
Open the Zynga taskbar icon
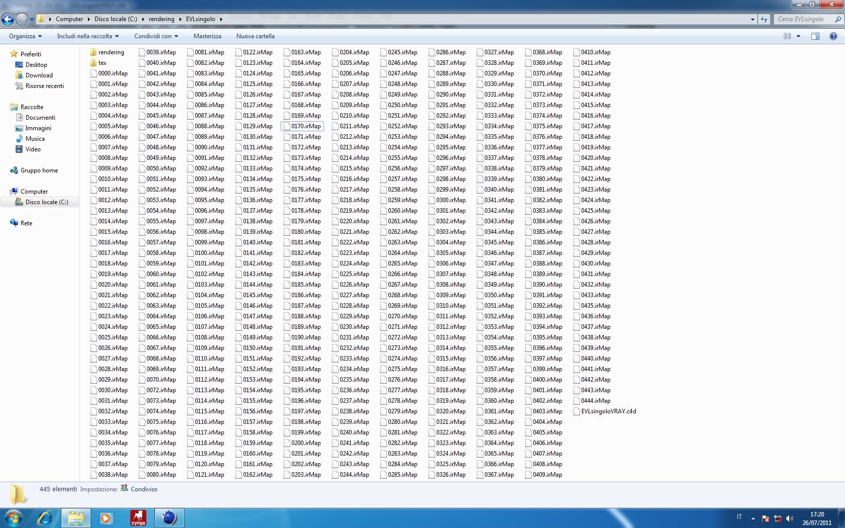coord(138,518)
